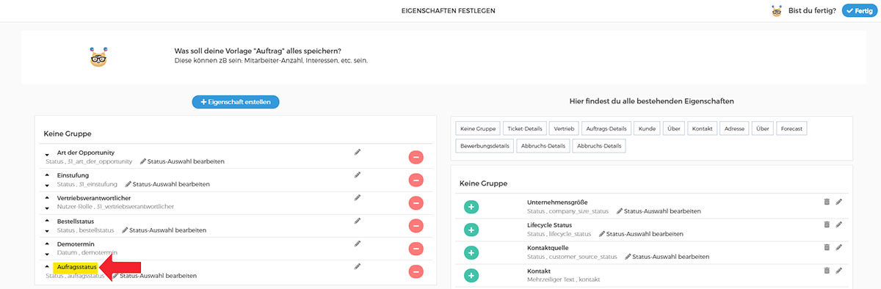Click the Vertriebsverantwortlicher property name

[94, 198]
